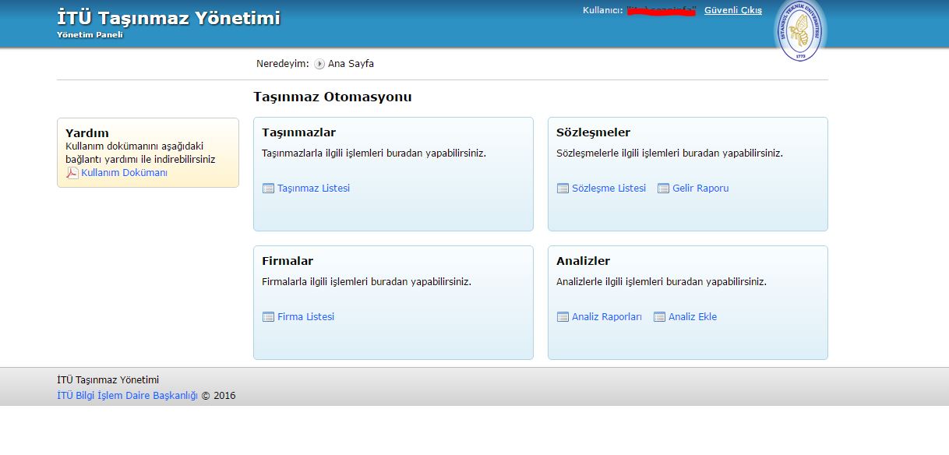Visit İTÜ Bilgi İşlem Daire Başkanlığı link
Screen dimensions: 949x455
[128, 396]
